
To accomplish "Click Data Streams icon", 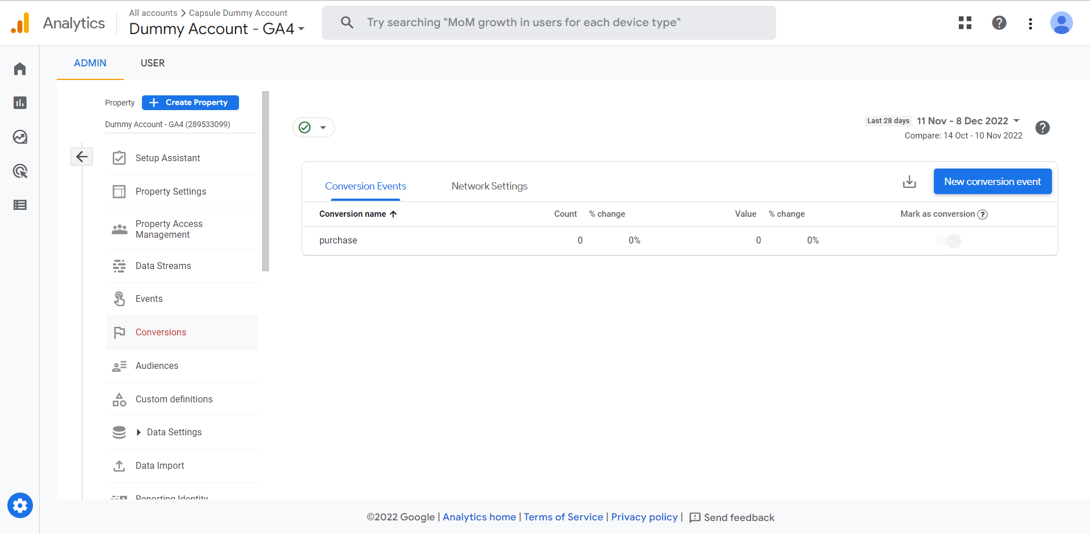I will pyautogui.click(x=119, y=266).
